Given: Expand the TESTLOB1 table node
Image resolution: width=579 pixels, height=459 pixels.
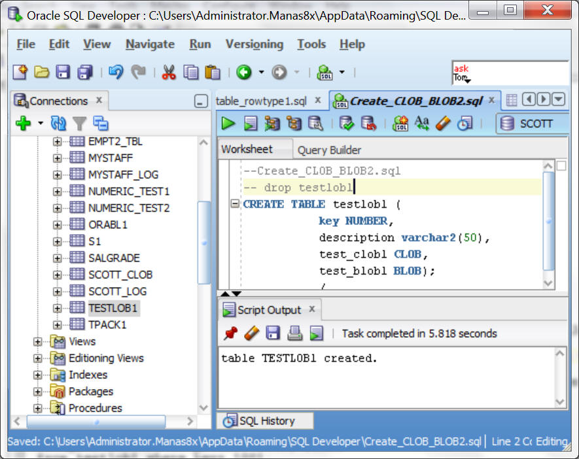Looking at the screenshot, I should coord(57,308).
